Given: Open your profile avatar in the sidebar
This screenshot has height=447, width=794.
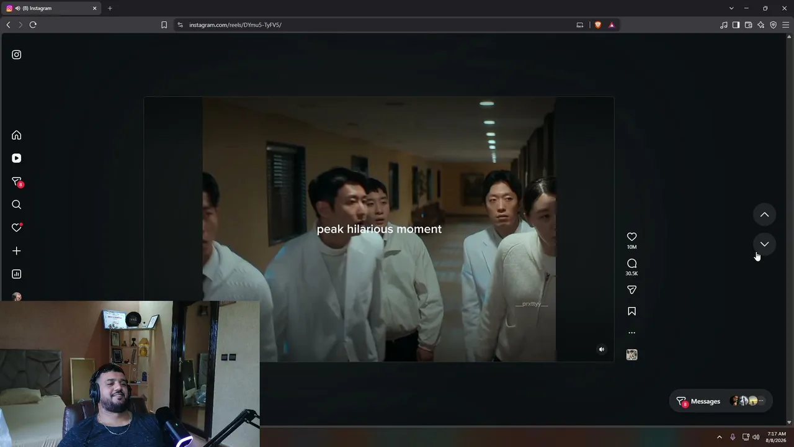Looking at the screenshot, I should point(17,297).
